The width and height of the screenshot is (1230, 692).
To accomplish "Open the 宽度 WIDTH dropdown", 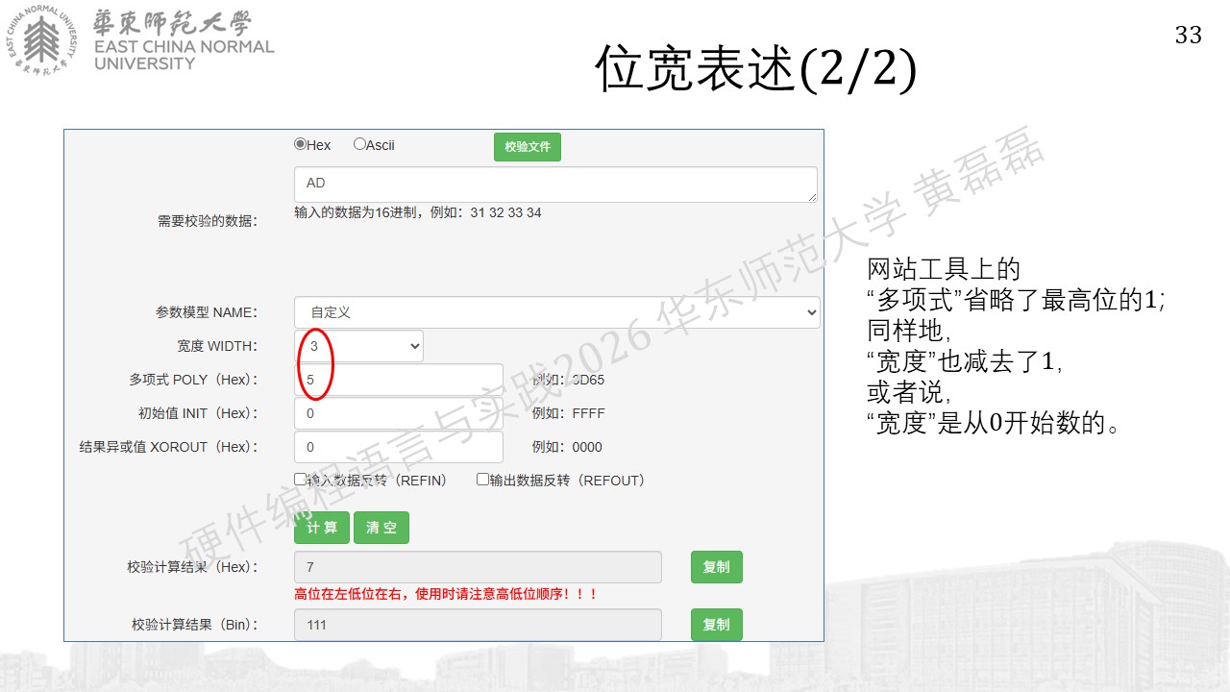I will point(358,346).
